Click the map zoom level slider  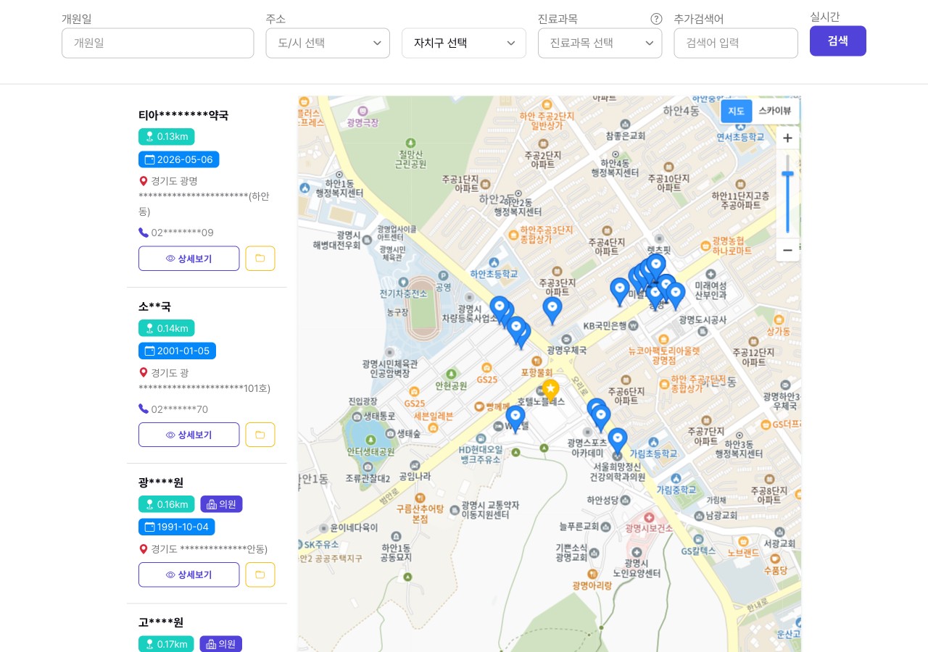[x=787, y=194]
